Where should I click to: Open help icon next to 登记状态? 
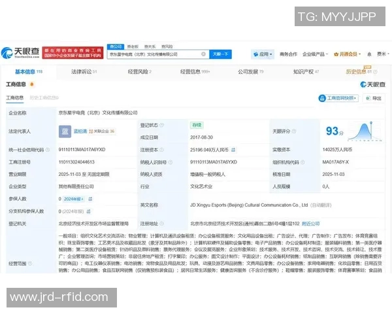[162, 125]
